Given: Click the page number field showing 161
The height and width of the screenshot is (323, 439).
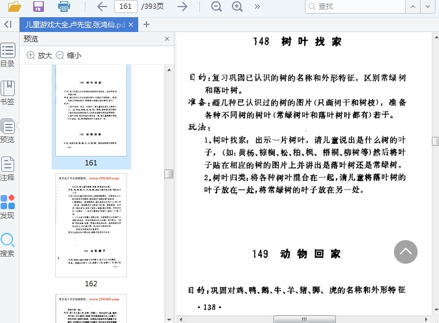Looking at the screenshot, I should click(x=125, y=7).
